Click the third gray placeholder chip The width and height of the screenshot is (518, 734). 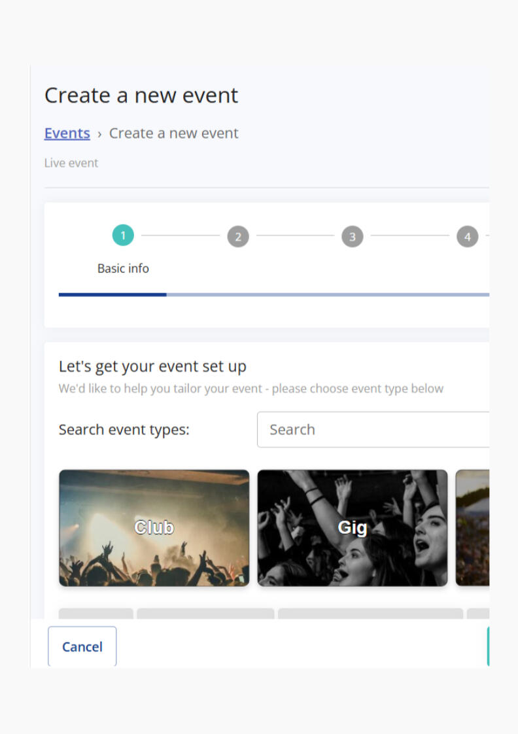click(x=370, y=614)
